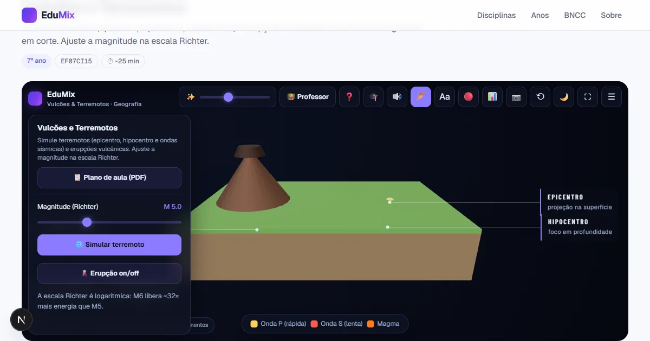Click the M 5.0 magnitude value

173,207
